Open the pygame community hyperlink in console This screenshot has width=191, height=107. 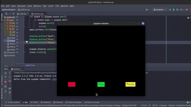tap(55, 79)
